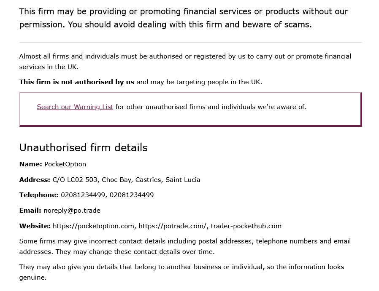Click the 'Address:' bold label
Screen dimensions: 379x291
tap(35, 180)
